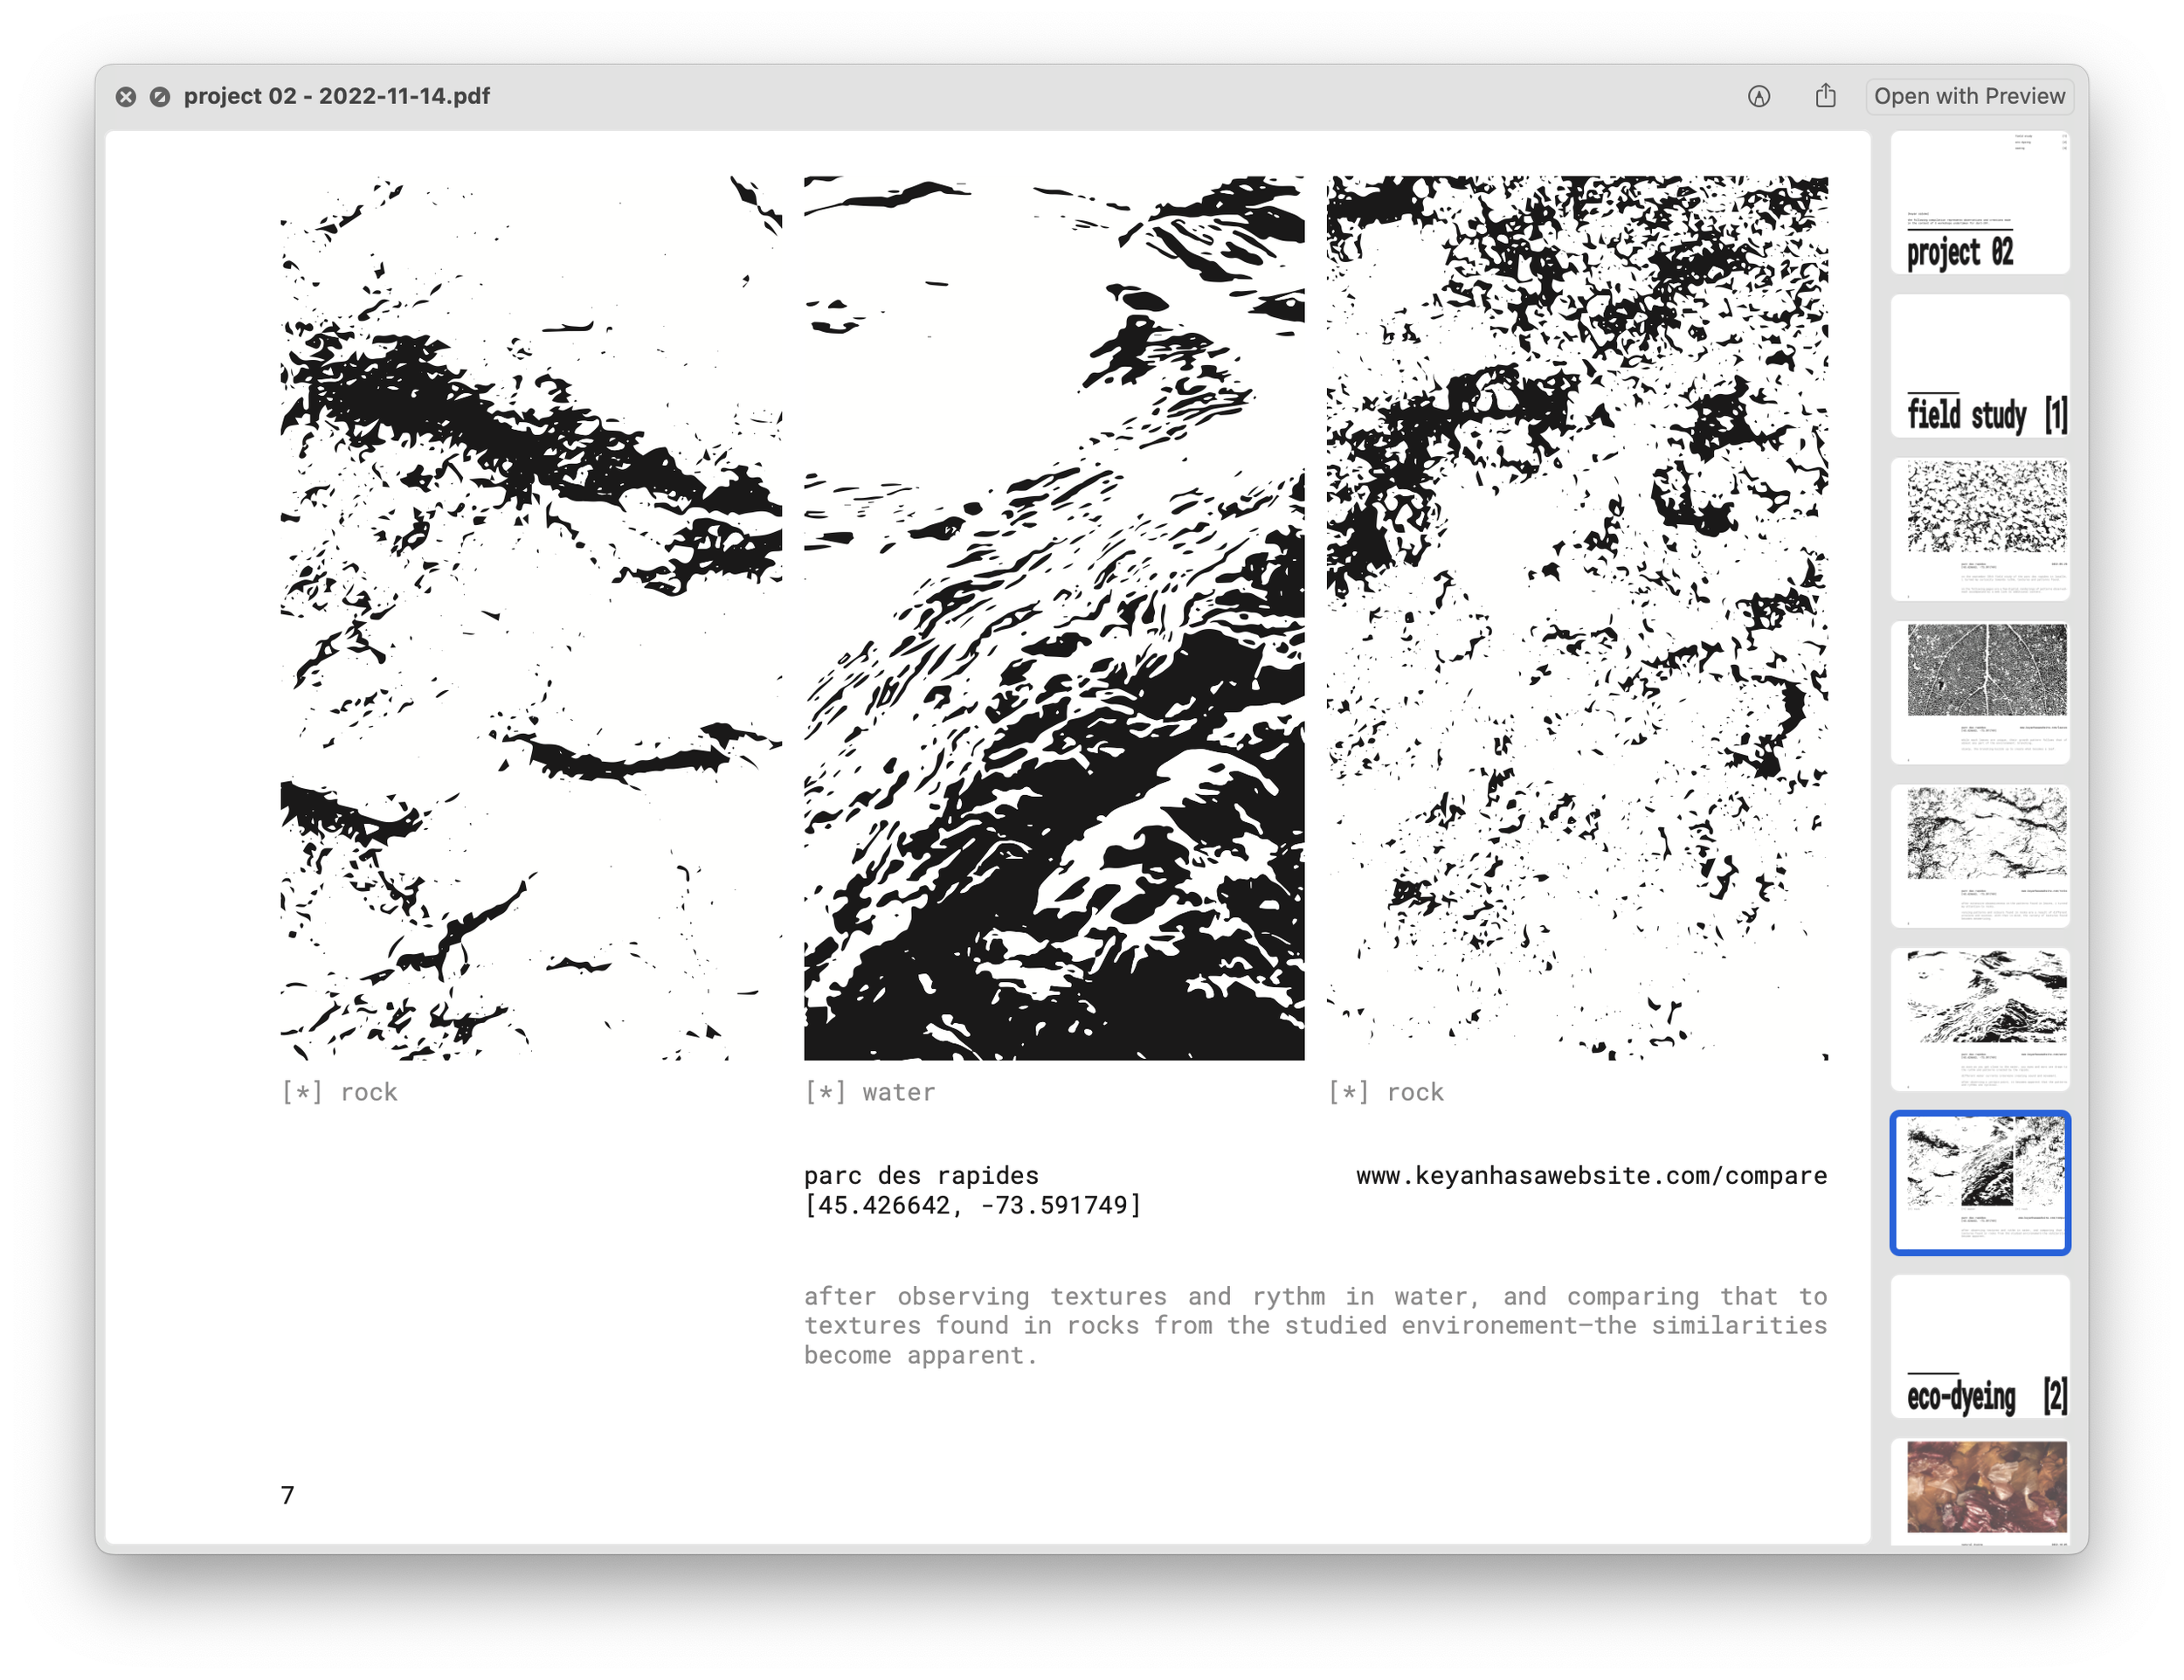Click the full screen expand icon
This screenshot has width=2184, height=1680.
point(160,97)
